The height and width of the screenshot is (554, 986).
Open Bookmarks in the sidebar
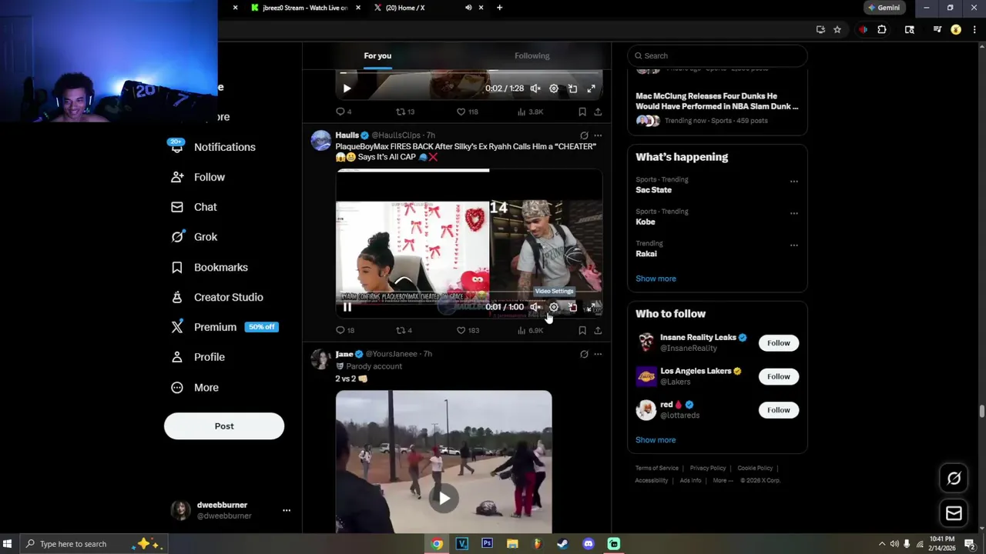tap(210, 267)
